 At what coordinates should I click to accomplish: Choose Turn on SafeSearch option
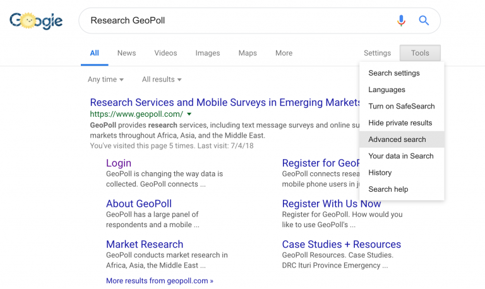402,106
